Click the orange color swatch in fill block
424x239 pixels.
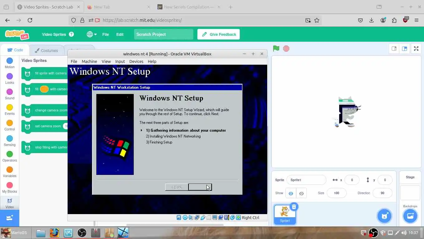coord(44,89)
